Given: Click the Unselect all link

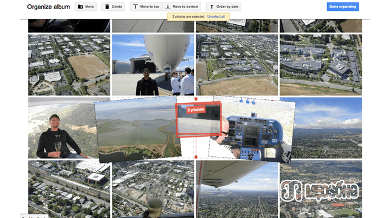Looking at the screenshot, I should click(216, 16).
